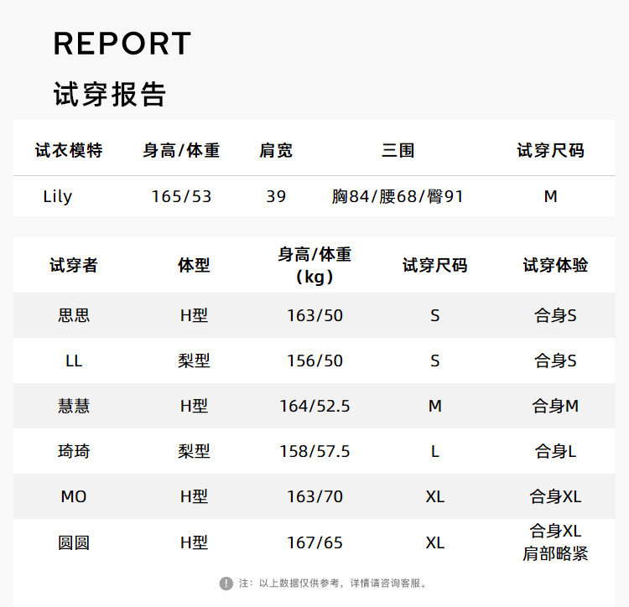629x607 pixels.
Task: Select the tester name 思思
Action: coord(74,316)
